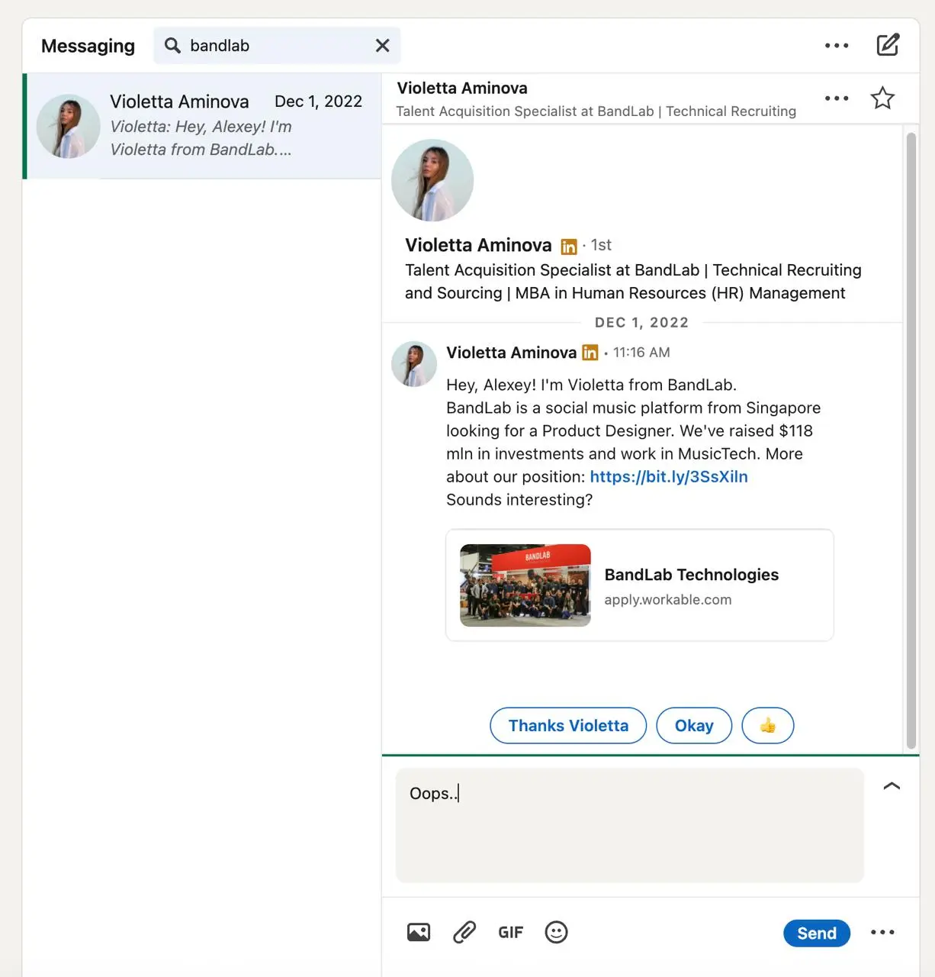Screen dimensions: 935x977
Task: Open the BandLab Technologies link preview card
Action: tap(640, 585)
